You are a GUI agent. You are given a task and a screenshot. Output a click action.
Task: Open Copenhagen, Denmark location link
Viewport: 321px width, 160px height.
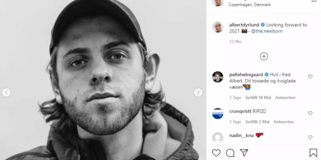(x=250, y=5)
